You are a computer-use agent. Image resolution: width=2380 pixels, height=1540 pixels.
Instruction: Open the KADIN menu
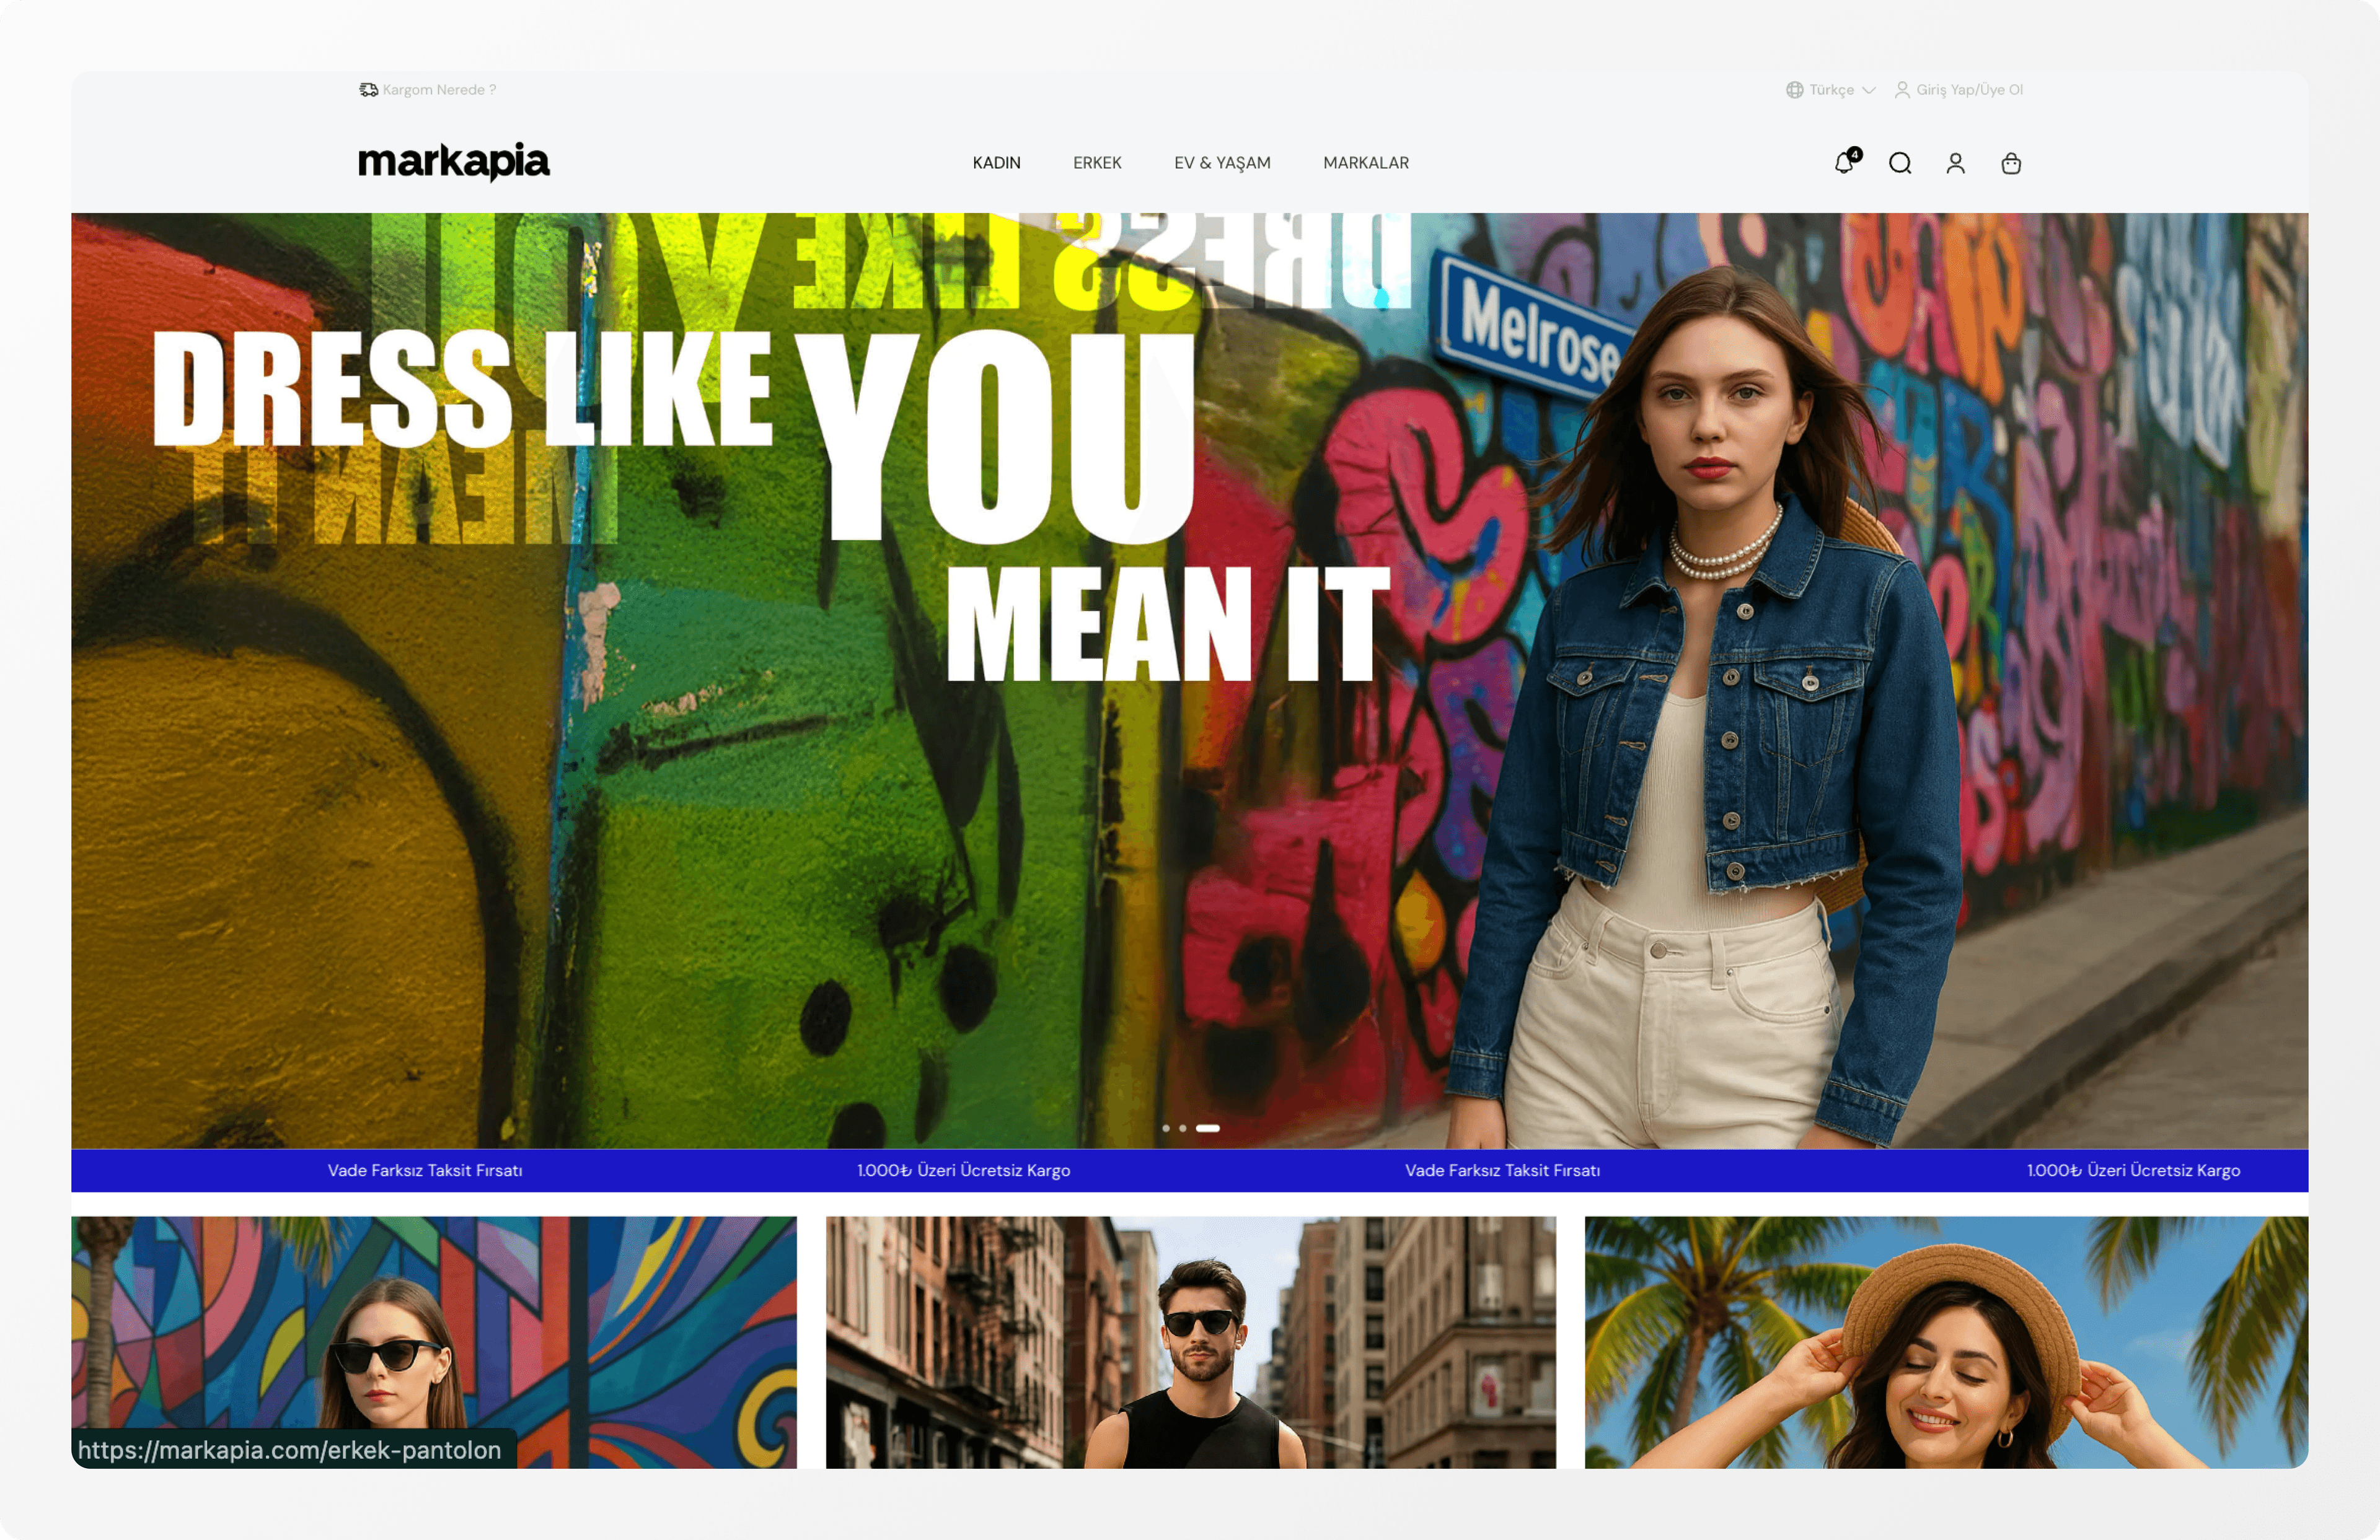(996, 163)
